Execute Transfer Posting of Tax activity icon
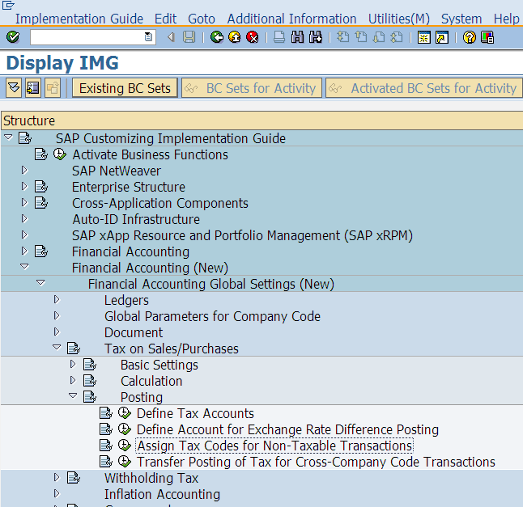This screenshot has height=507, width=523. coord(125,462)
